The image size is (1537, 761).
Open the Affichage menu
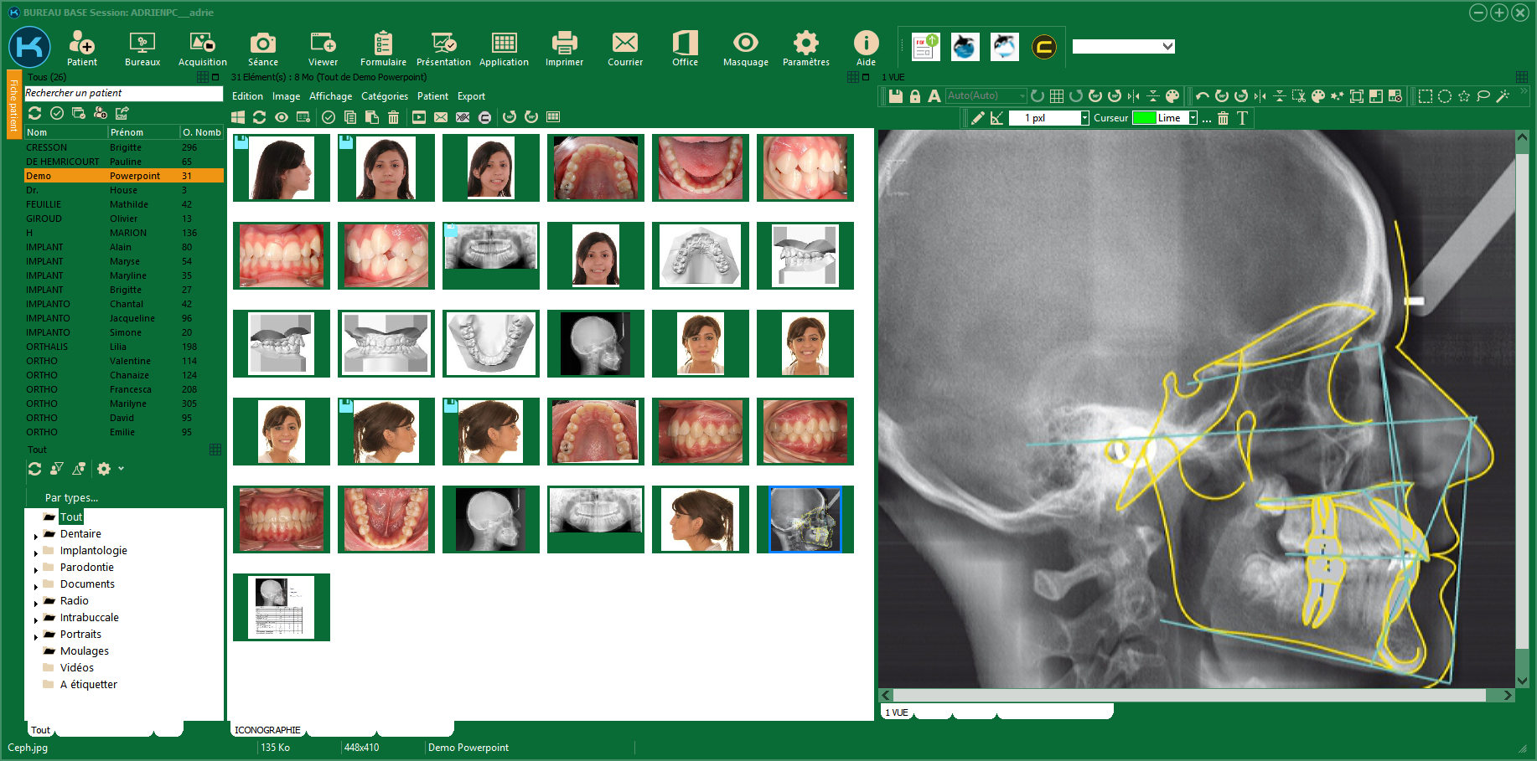pos(330,96)
